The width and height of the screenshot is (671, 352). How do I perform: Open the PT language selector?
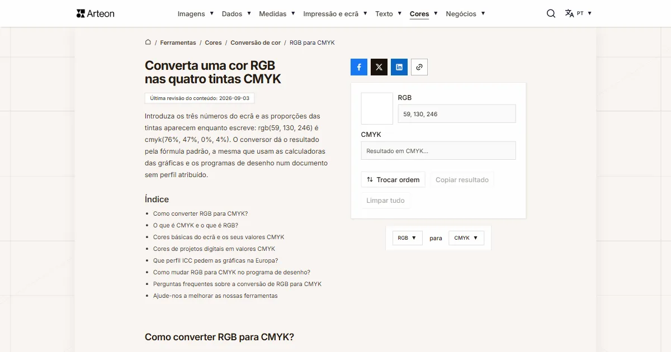pos(578,13)
